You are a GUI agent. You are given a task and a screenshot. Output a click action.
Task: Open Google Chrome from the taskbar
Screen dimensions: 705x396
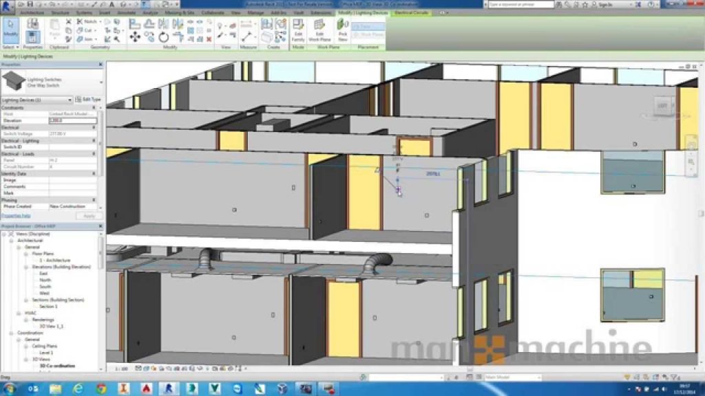[x=101, y=388]
